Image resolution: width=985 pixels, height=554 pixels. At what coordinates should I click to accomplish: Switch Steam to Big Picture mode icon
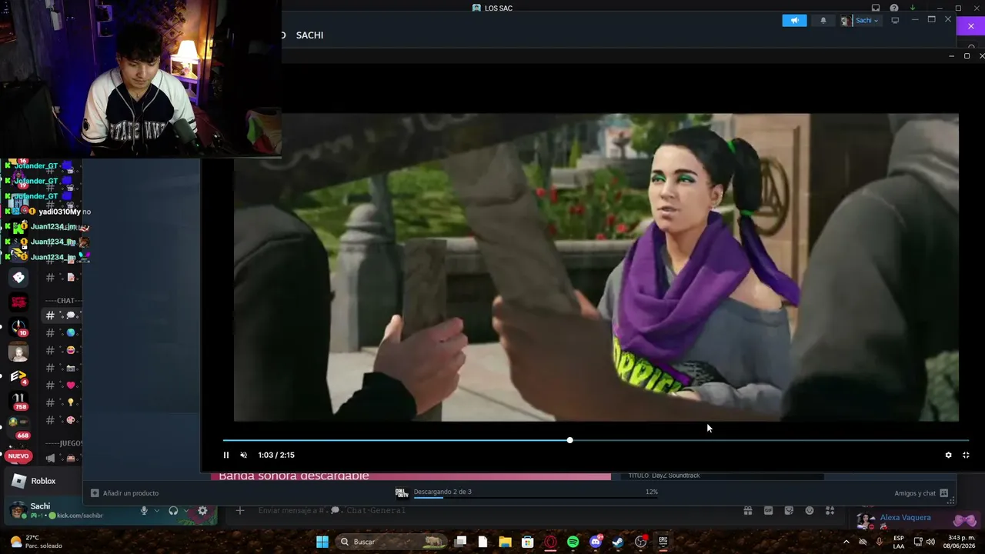point(895,21)
